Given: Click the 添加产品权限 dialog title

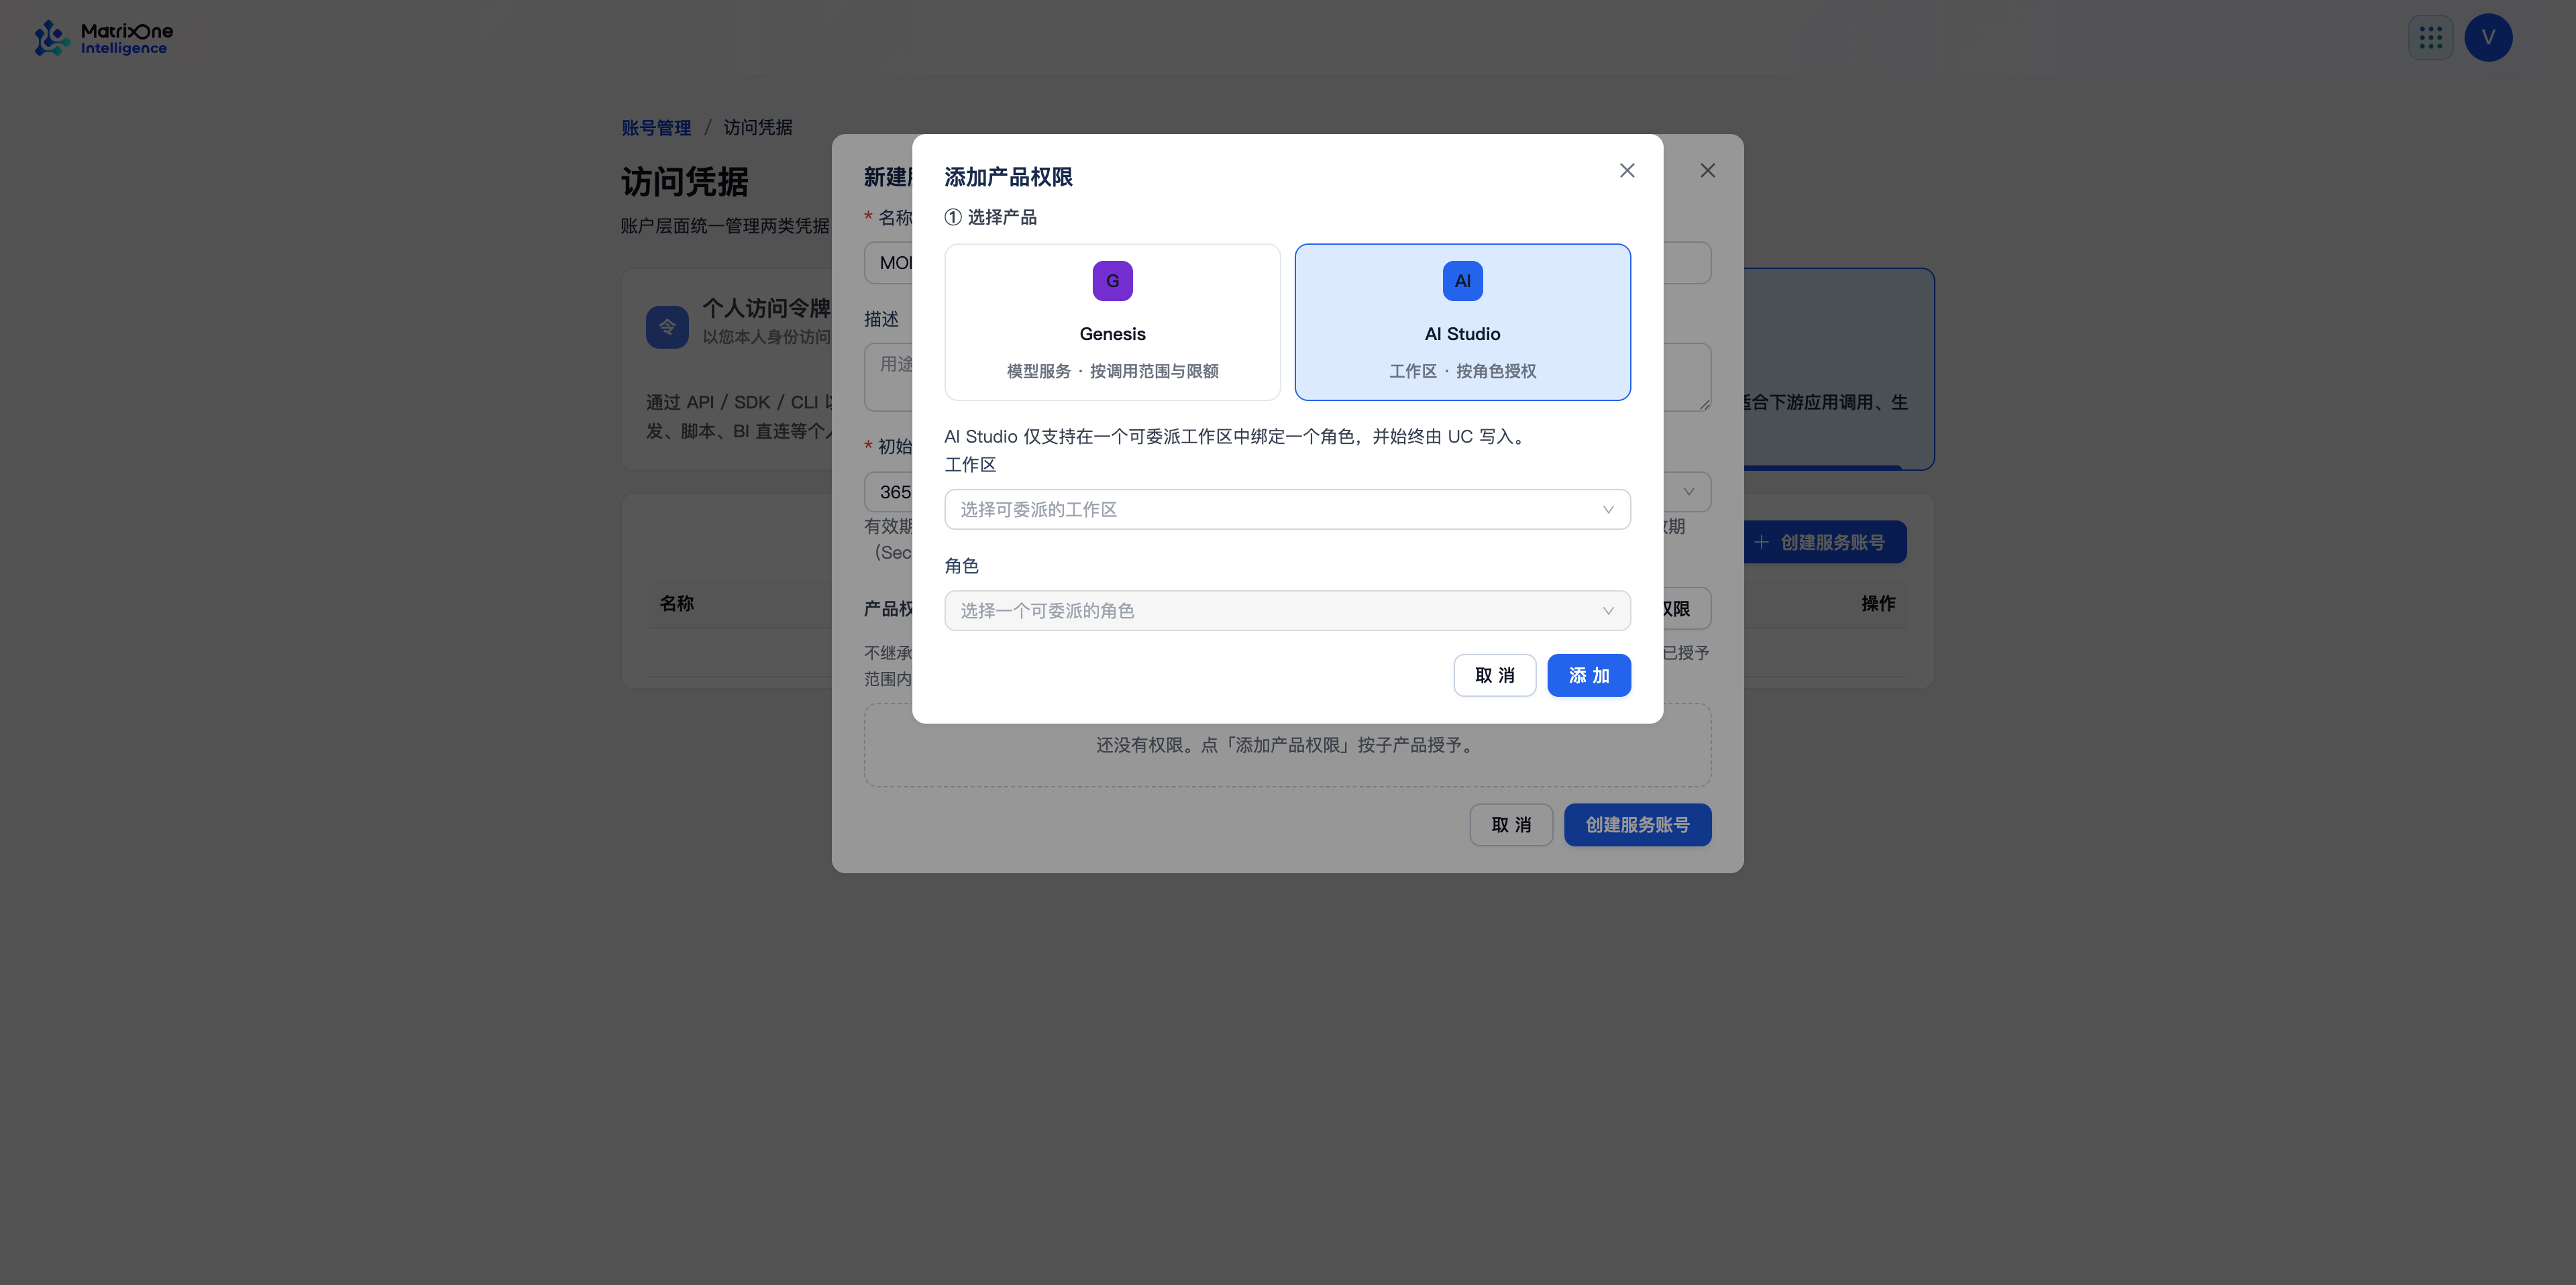Looking at the screenshot, I should pyautogui.click(x=1008, y=177).
